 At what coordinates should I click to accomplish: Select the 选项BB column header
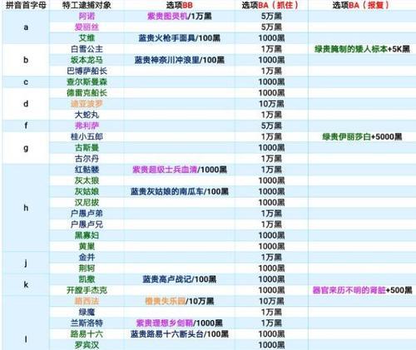click(x=180, y=5)
